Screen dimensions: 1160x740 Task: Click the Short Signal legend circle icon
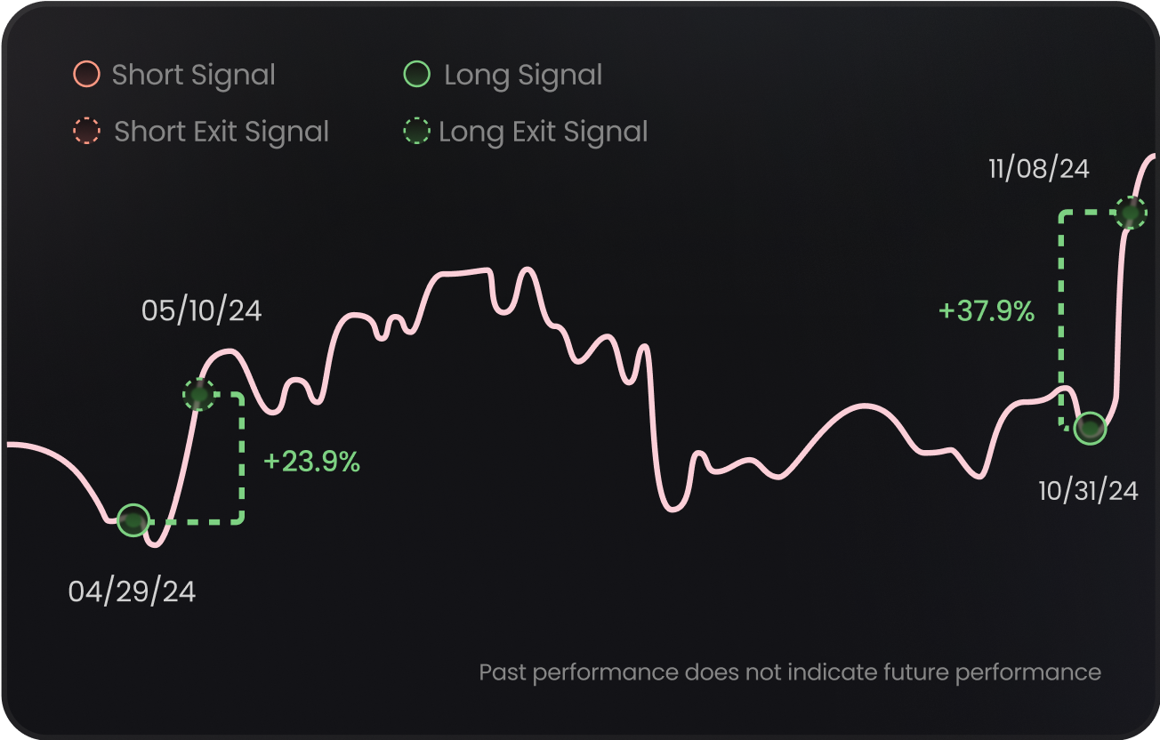click(x=86, y=75)
